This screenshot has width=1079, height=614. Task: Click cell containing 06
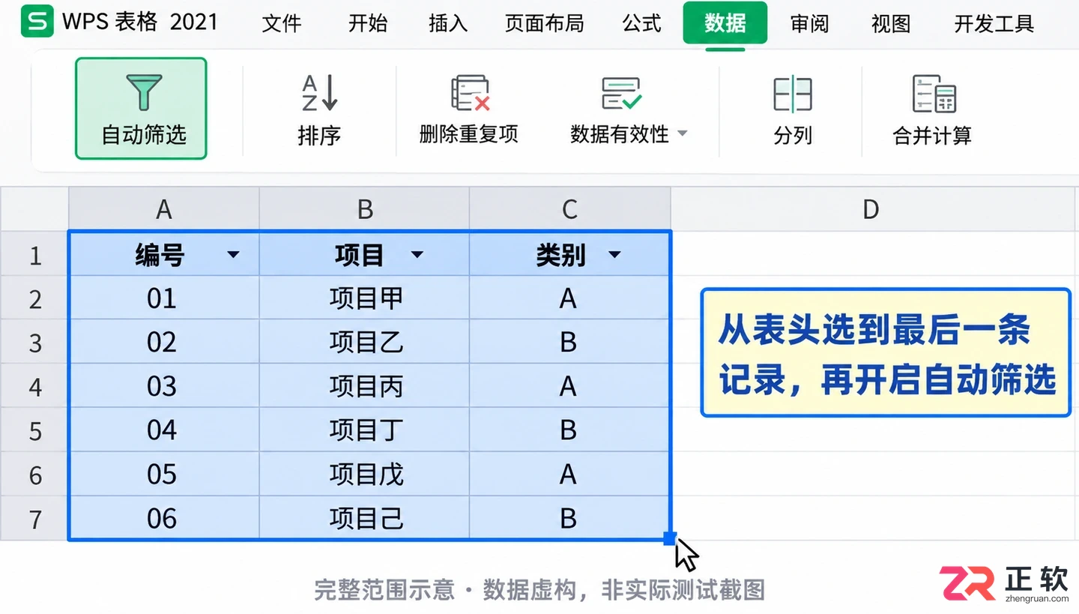pyautogui.click(x=164, y=518)
